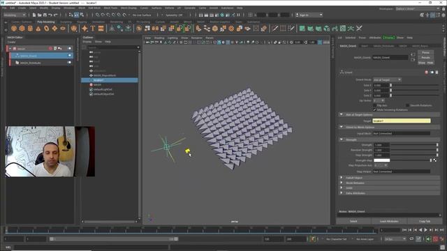The height and width of the screenshot is (251, 447).
Task: Click the multi-cut knife shelf icon
Action: point(274,29)
